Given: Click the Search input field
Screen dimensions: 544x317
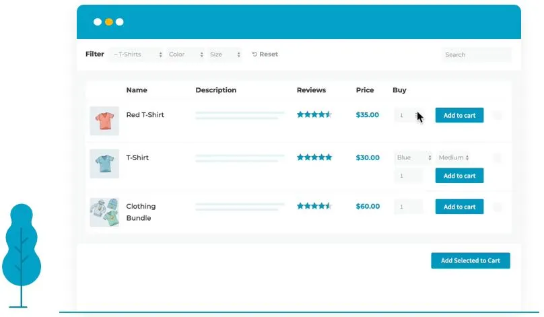Looking at the screenshot, I should coord(476,55).
